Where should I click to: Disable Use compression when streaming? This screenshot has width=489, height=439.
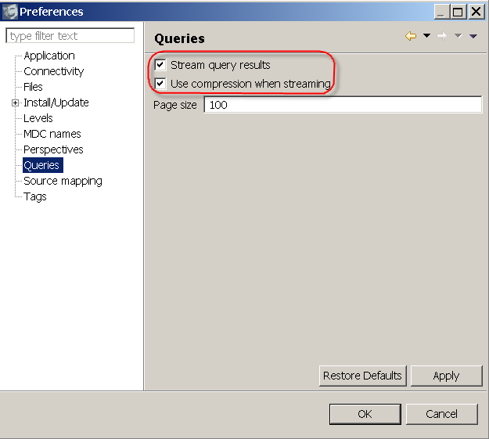click(160, 84)
